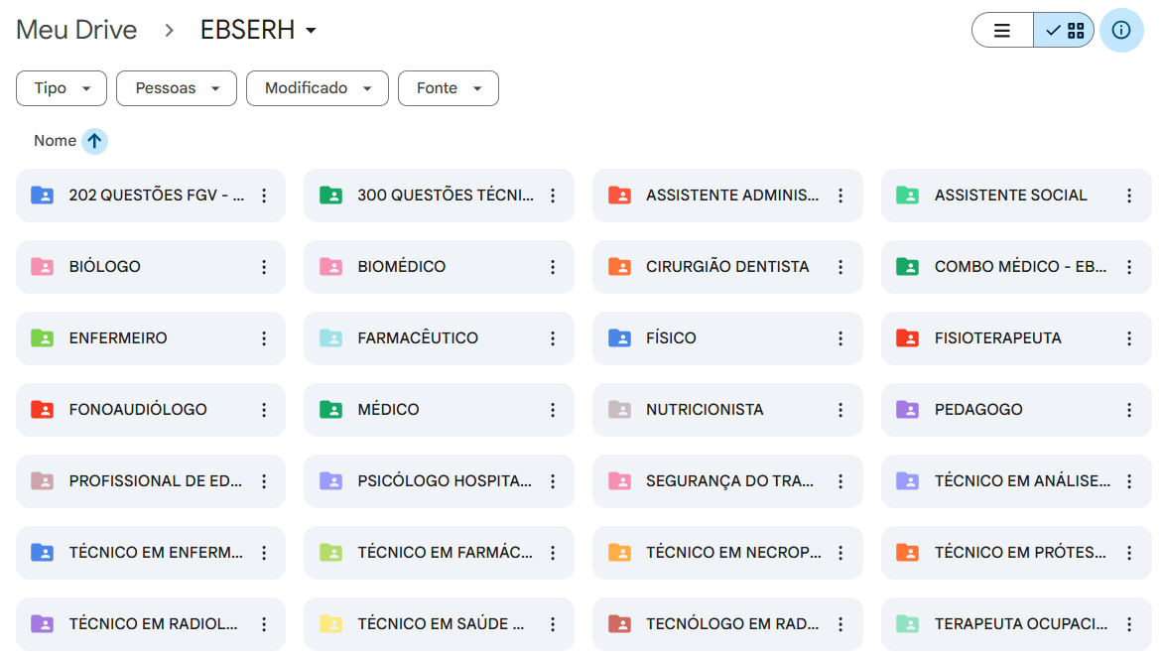Select the grid layout view
Viewport: 1163px width, 658px height.
(x=1065, y=31)
